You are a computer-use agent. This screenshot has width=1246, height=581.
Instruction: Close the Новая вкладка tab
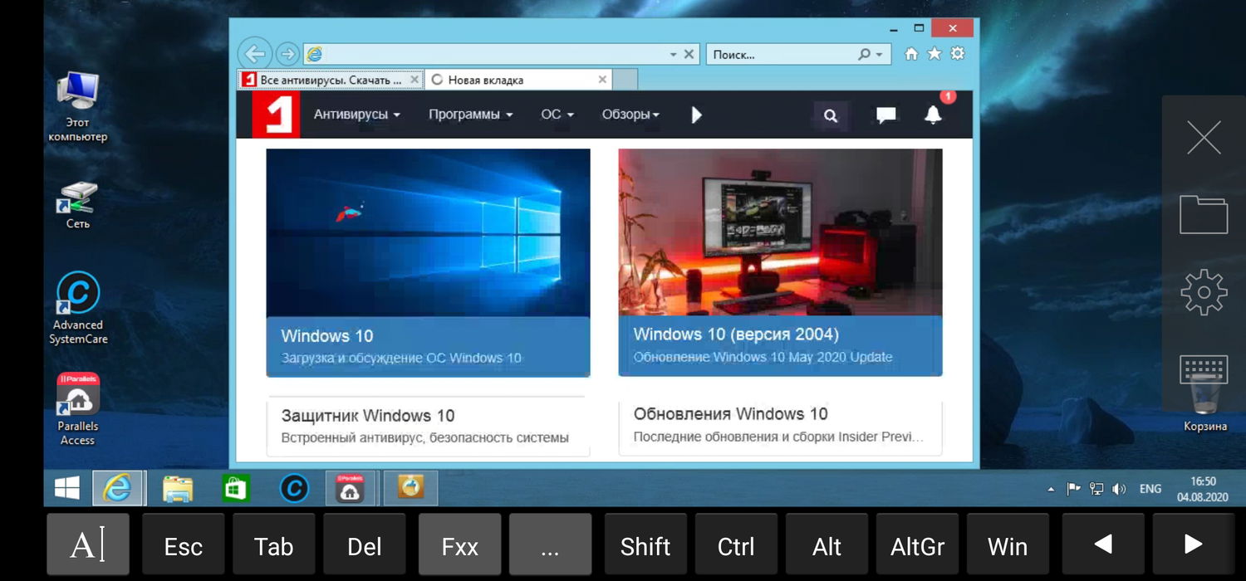pyautogui.click(x=603, y=80)
